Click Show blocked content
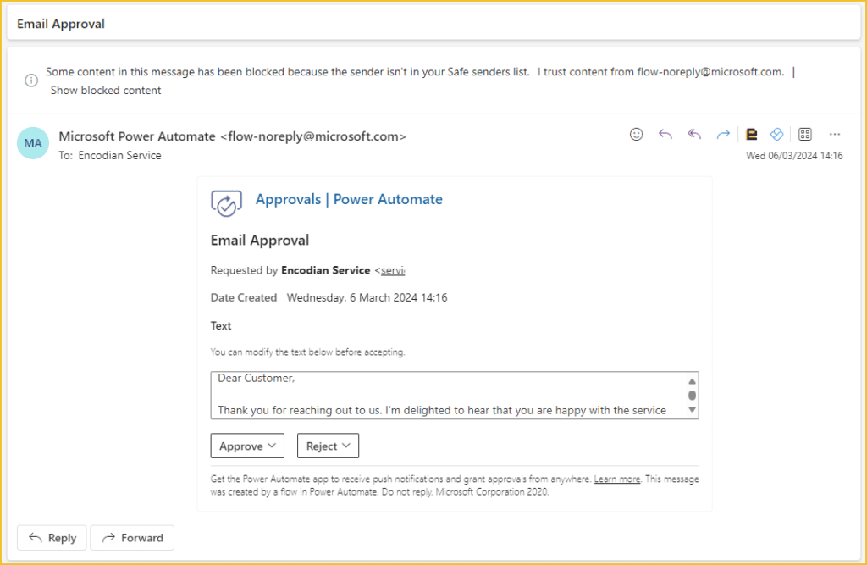This screenshot has height=565, width=867. 105,90
